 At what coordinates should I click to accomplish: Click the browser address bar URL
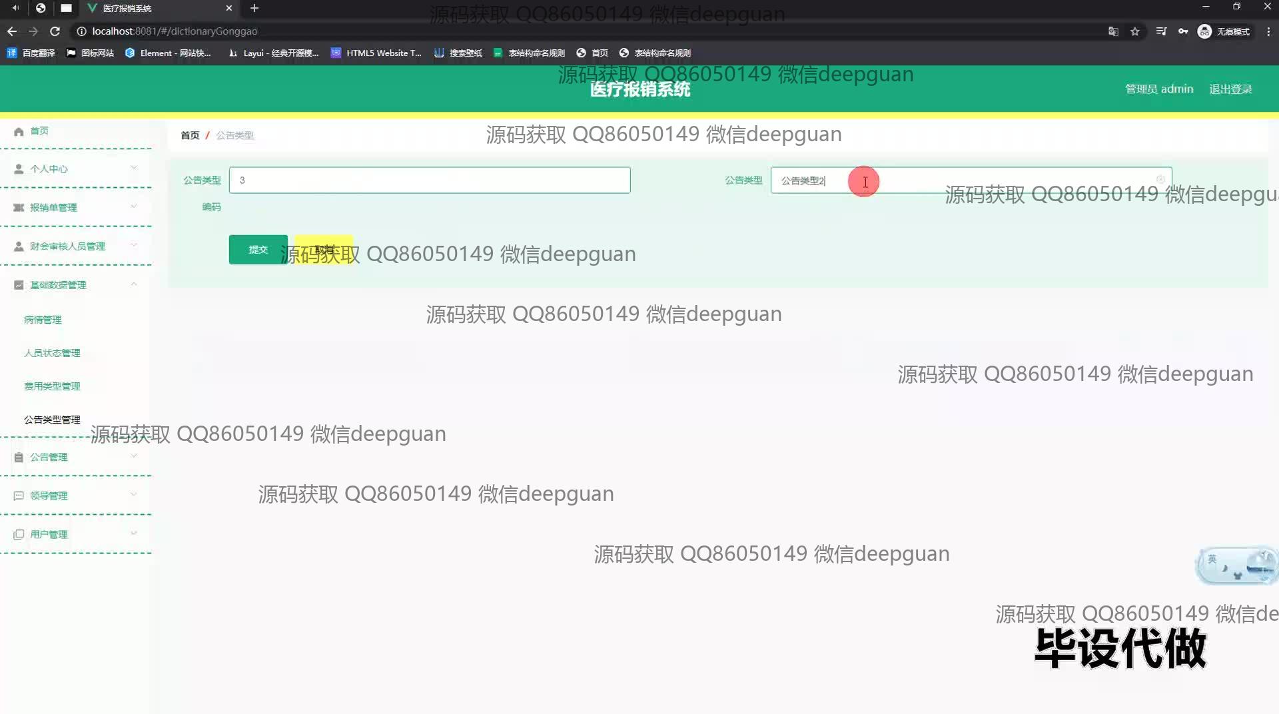tap(175, 31)
